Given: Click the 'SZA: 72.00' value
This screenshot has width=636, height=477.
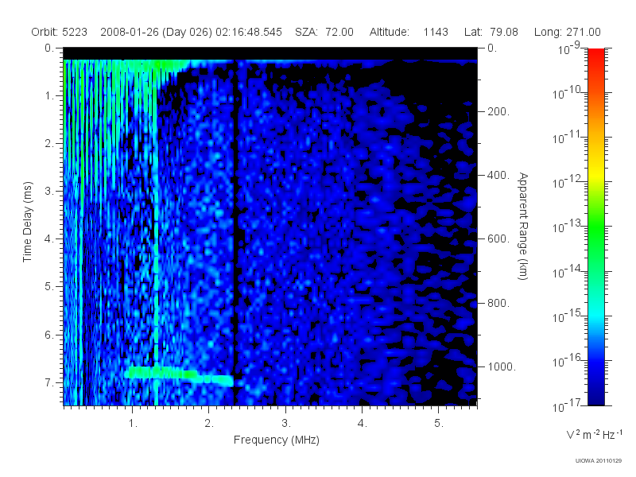Looking at the screenshot, I should click(x=324, y=32).
